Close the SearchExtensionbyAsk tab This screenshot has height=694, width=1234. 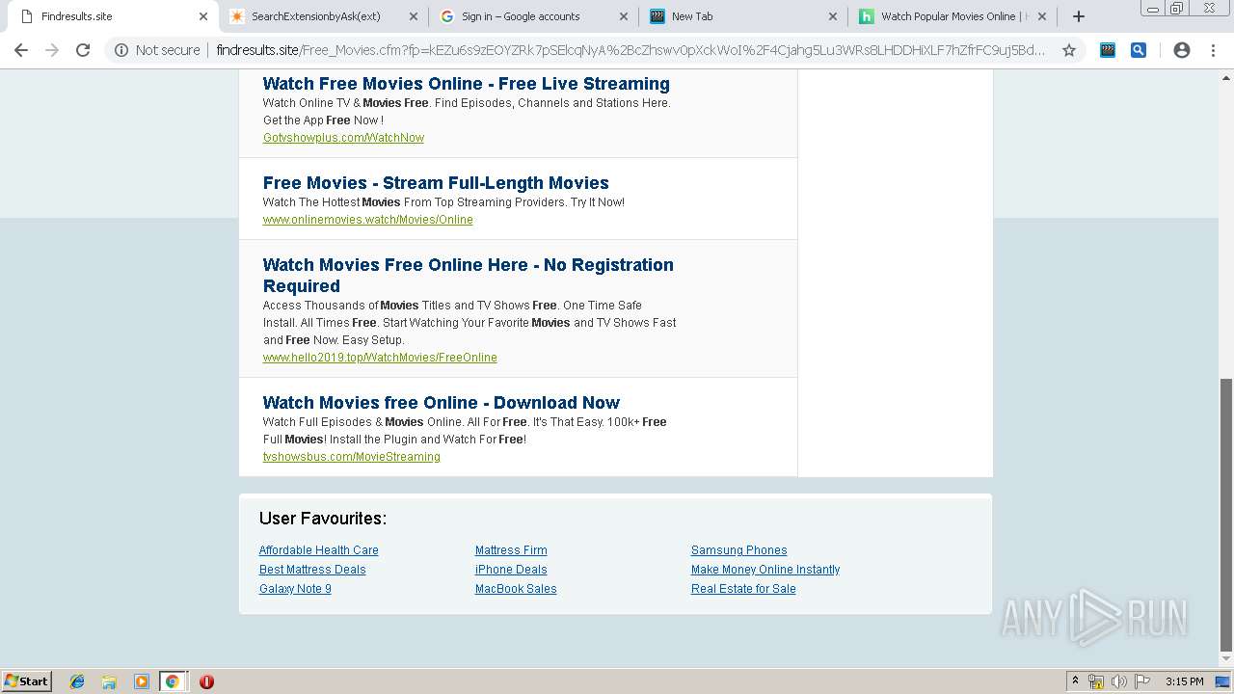(413, 16)
